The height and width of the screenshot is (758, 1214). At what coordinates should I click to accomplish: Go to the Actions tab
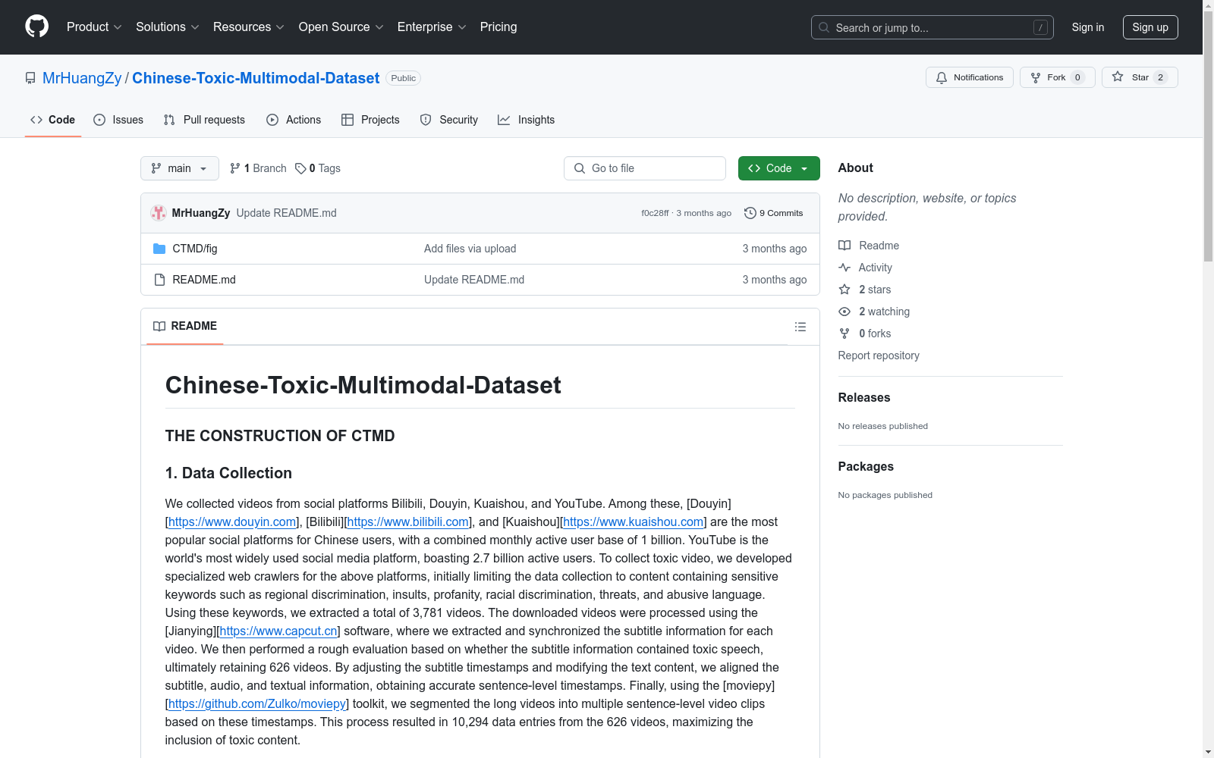294,120
